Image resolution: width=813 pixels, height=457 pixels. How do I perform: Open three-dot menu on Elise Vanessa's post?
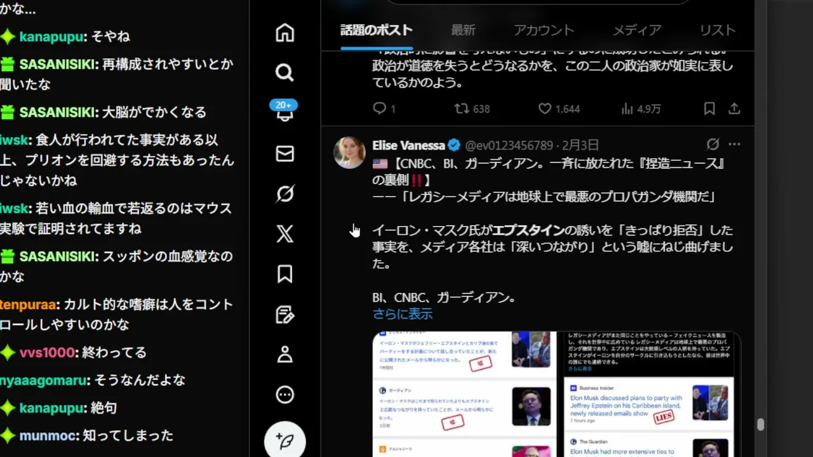pos(734,144)
